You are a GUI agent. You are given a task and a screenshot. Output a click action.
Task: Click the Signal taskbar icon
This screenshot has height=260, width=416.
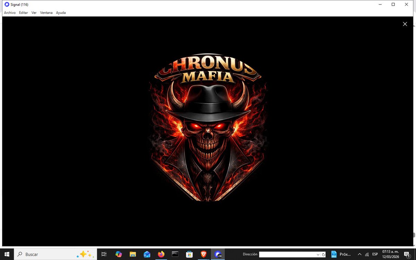pyautogui.click(x=218, y=254)
